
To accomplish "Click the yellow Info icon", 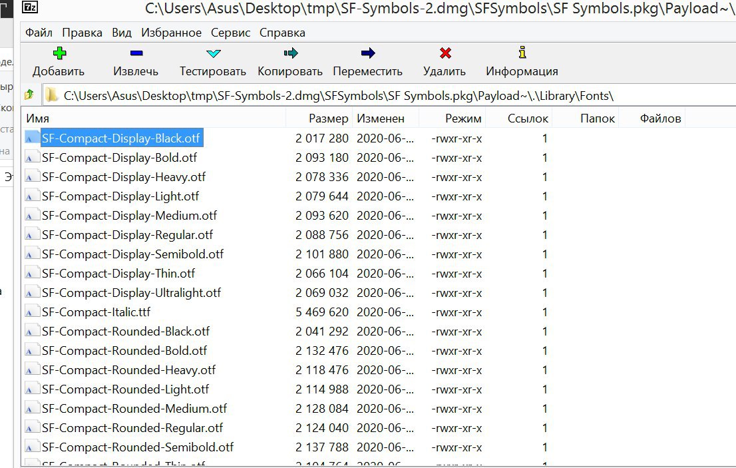I will click(522, 52).
